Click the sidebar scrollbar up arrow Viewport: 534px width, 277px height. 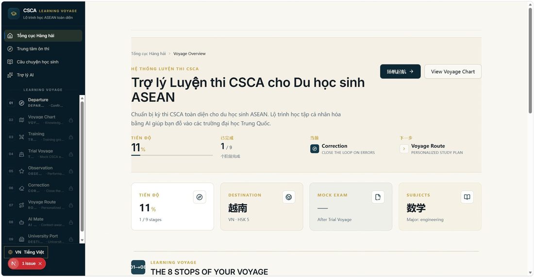82,98
